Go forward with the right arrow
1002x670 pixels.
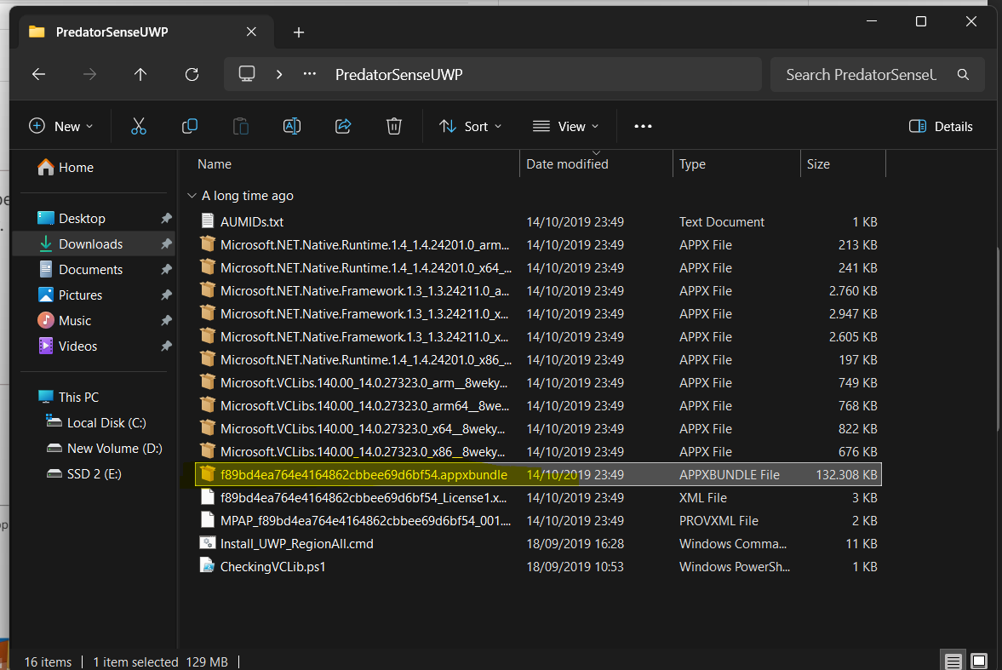[x=90, y=74]
